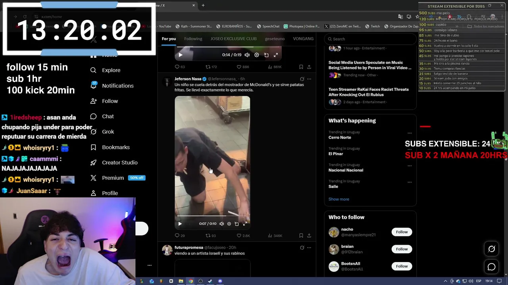Open settings on the top video
Image resolution: width=508 pixels, height=285 pixels.
pos(256,55)
